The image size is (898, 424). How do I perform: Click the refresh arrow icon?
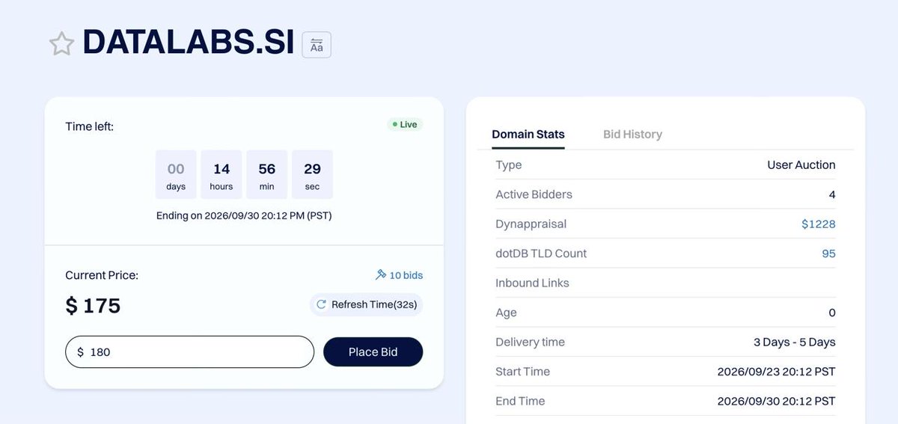pos(322,304)
